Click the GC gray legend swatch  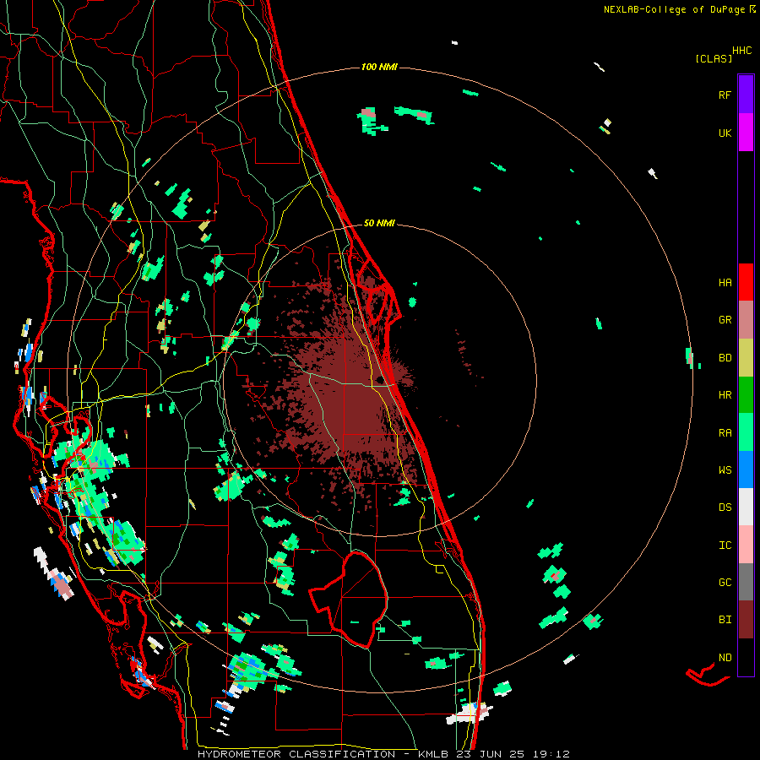(x=746, y=582)
